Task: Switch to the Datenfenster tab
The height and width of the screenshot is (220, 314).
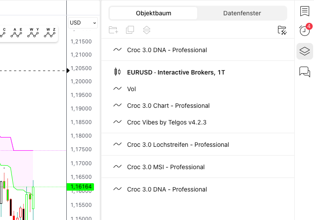Action: coord(242,13)
